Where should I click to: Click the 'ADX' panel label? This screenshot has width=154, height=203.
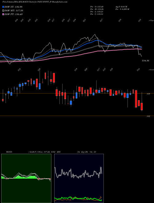[x=59, y=152]
